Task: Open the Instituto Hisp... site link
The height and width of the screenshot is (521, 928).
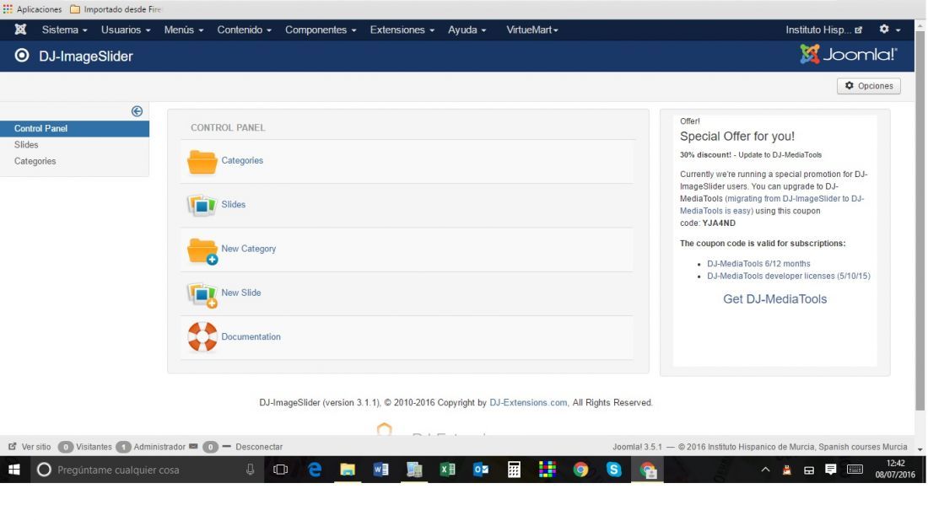Action: pos(823,30)
